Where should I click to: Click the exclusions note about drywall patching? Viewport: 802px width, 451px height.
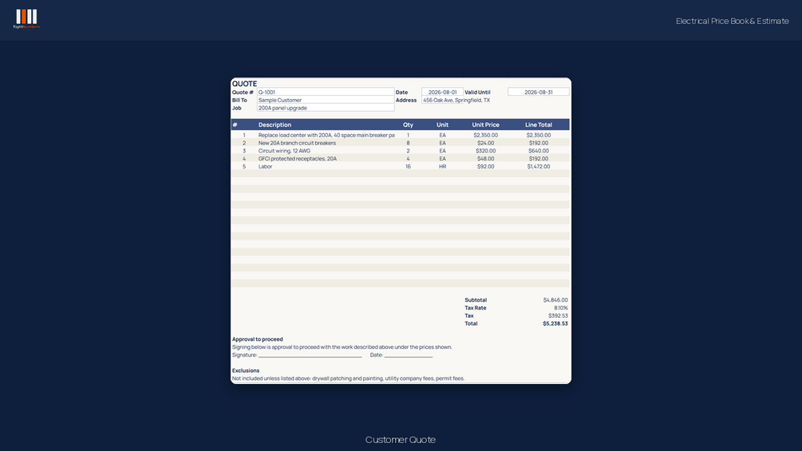(x=348, y=378)
